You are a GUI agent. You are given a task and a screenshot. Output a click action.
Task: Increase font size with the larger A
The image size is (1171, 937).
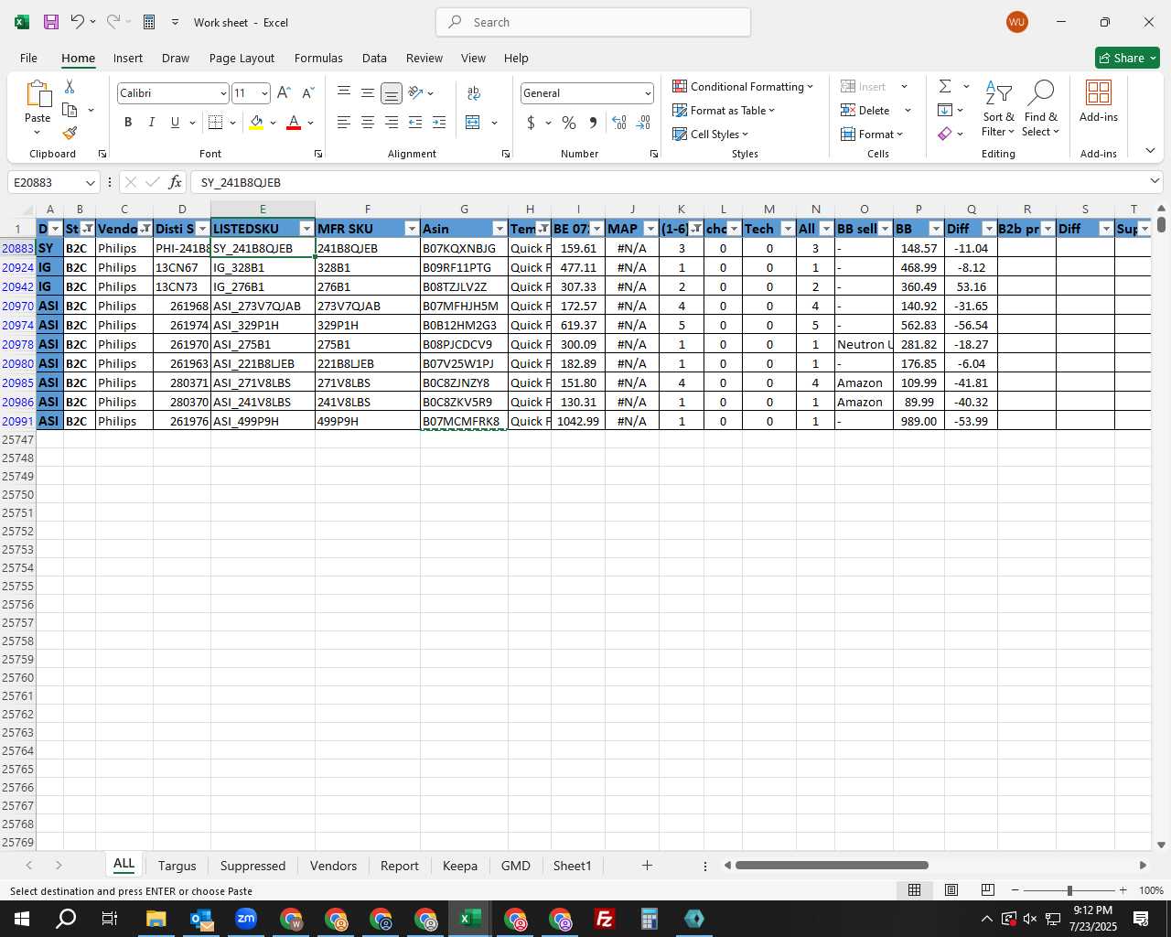point(284,93)
